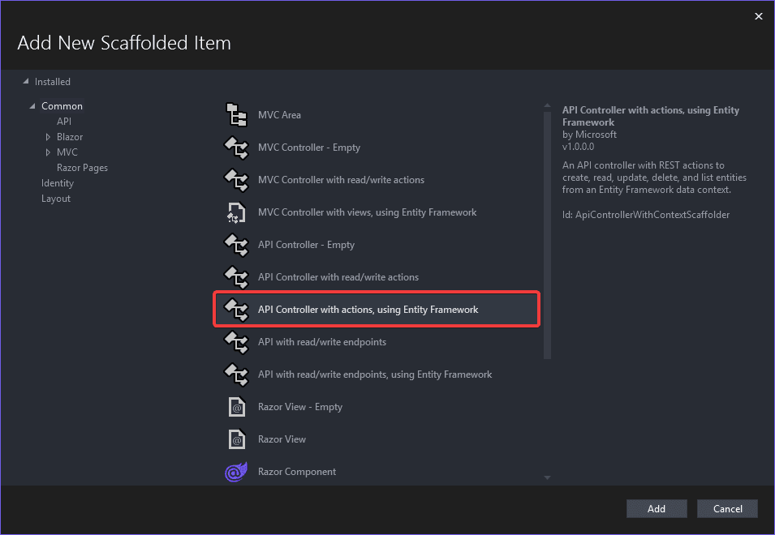Click the API Controller - Empty icon
The image size is (775, 535).
click(x=235, y=244)
